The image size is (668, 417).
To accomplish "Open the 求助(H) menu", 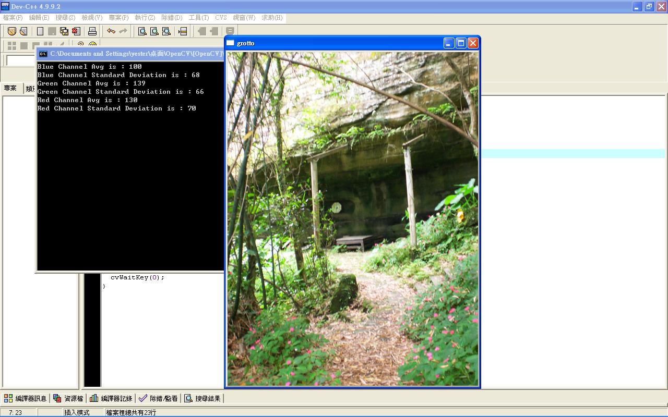I will (272, 18).
